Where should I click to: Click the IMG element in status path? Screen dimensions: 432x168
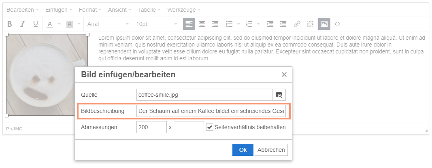(x=18, y=129)
